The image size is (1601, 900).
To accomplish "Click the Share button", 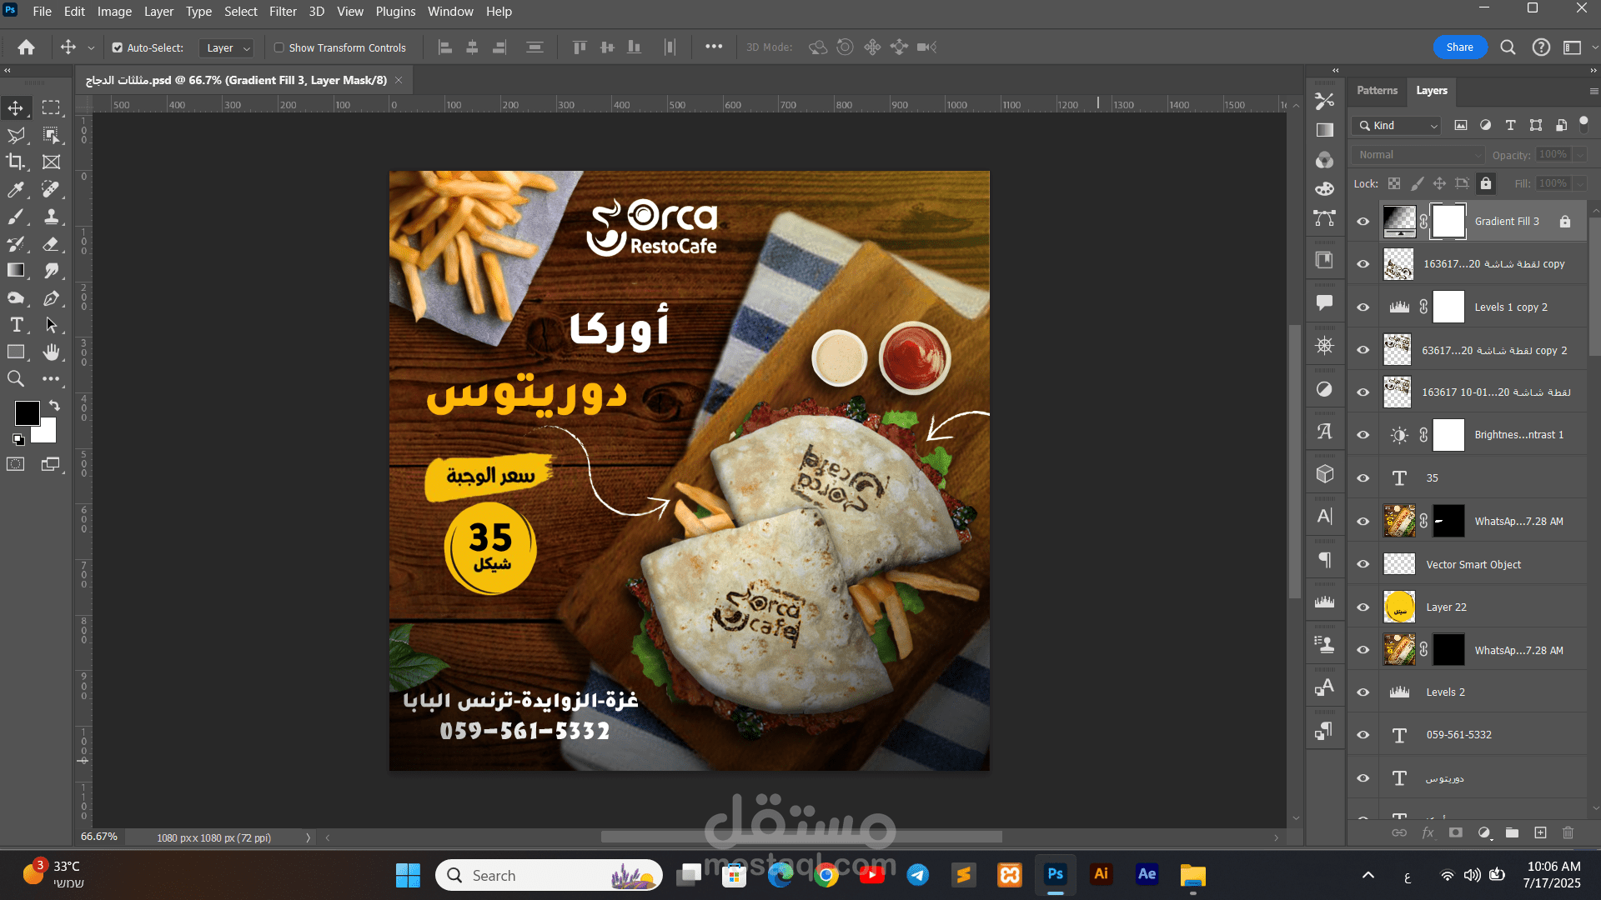I will (1459, 47).
